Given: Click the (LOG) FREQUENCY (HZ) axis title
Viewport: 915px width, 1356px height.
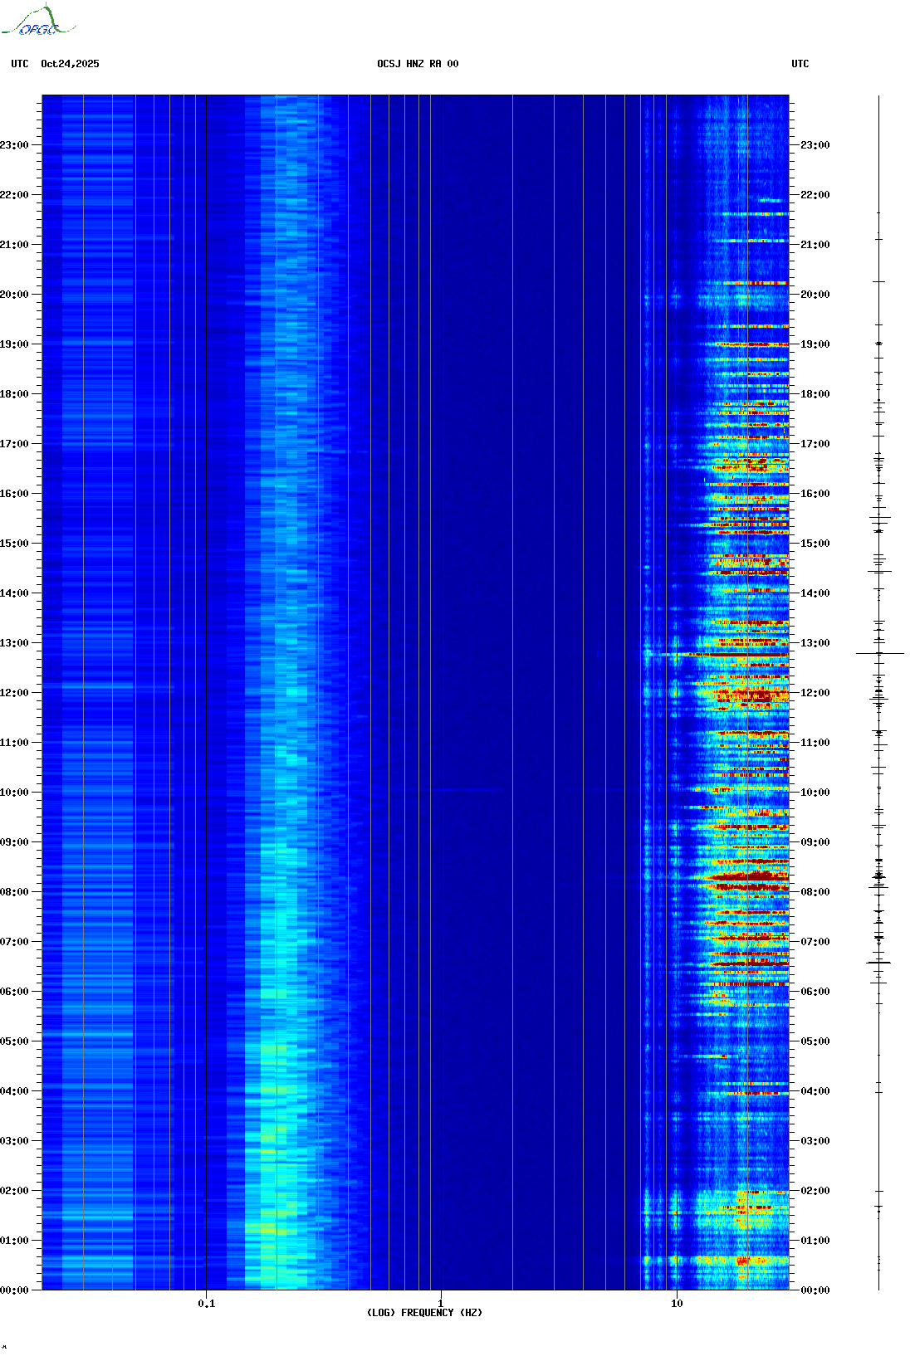Looking at the screenshot, I should 424,1313.
